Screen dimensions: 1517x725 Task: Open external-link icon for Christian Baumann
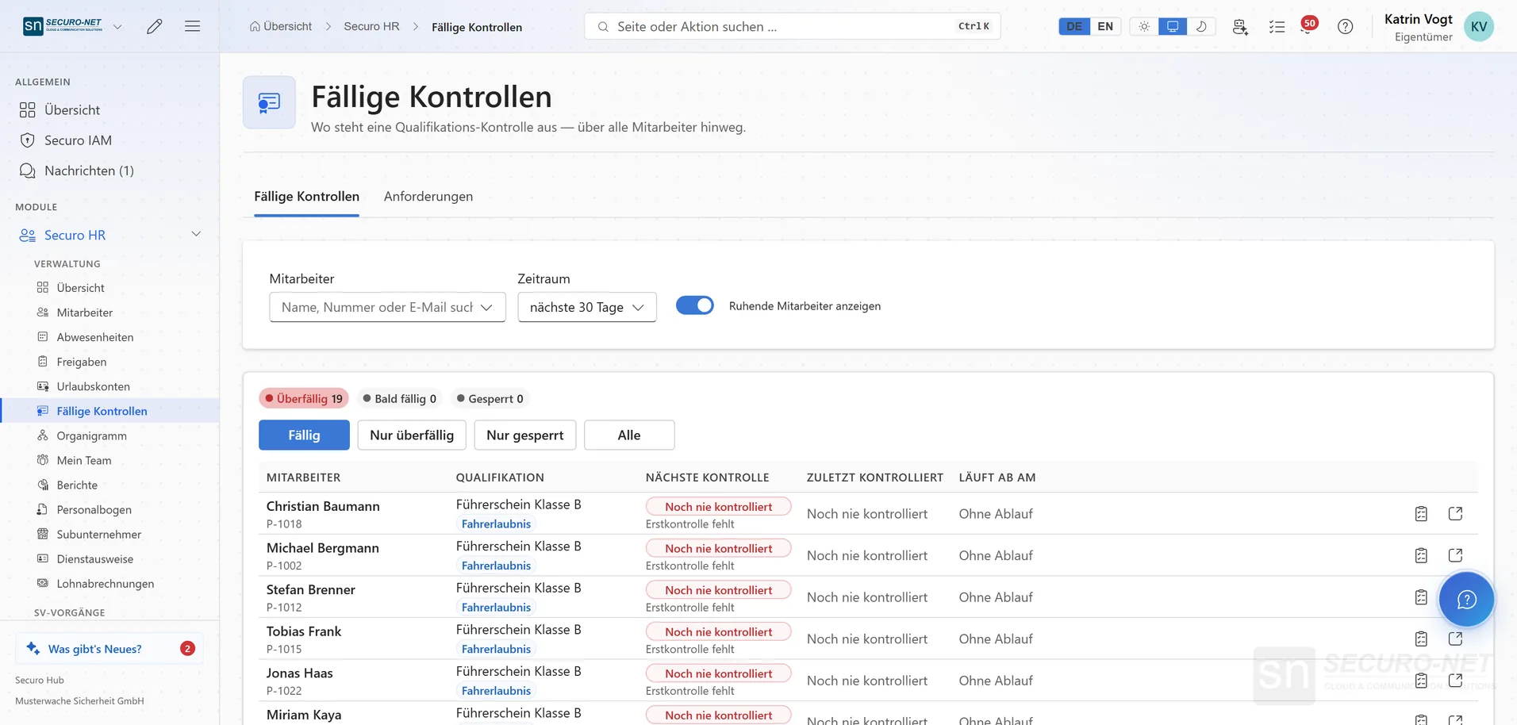[x=1455, y=514]
